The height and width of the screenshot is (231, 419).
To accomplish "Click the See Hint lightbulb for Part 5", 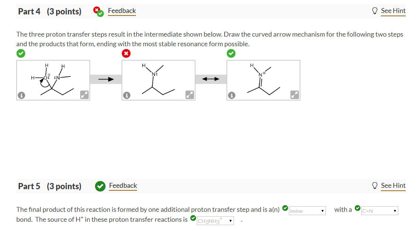I will coord(375,186).
